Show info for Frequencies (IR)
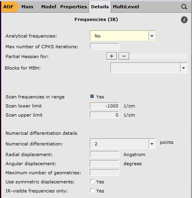Image resolution: width=192 pixels, height=198 pixels. 184,20
